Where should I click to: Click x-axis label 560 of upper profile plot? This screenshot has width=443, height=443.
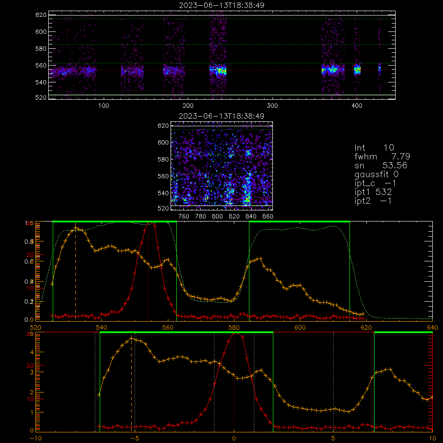point(168,328)
